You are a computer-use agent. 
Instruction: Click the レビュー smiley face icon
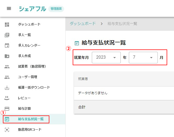point(7,98)
